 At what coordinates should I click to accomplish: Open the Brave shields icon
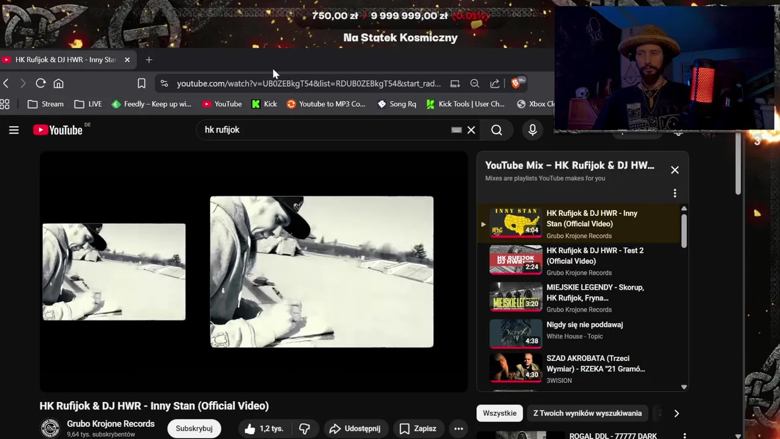click(516, 84)
